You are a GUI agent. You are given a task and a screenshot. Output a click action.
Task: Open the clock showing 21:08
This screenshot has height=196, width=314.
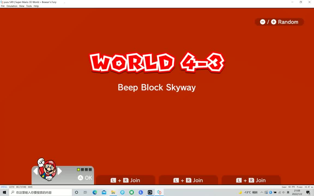tap(297, 192)
